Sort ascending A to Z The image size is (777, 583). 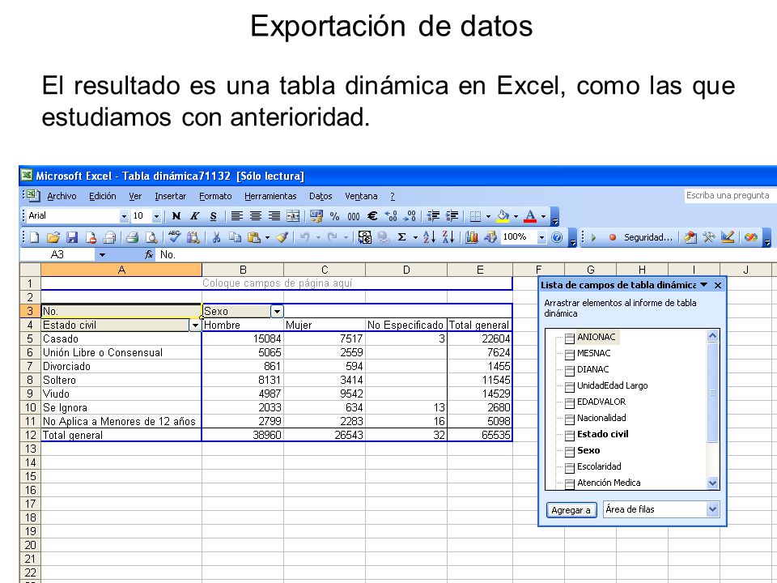click(430, 237)
